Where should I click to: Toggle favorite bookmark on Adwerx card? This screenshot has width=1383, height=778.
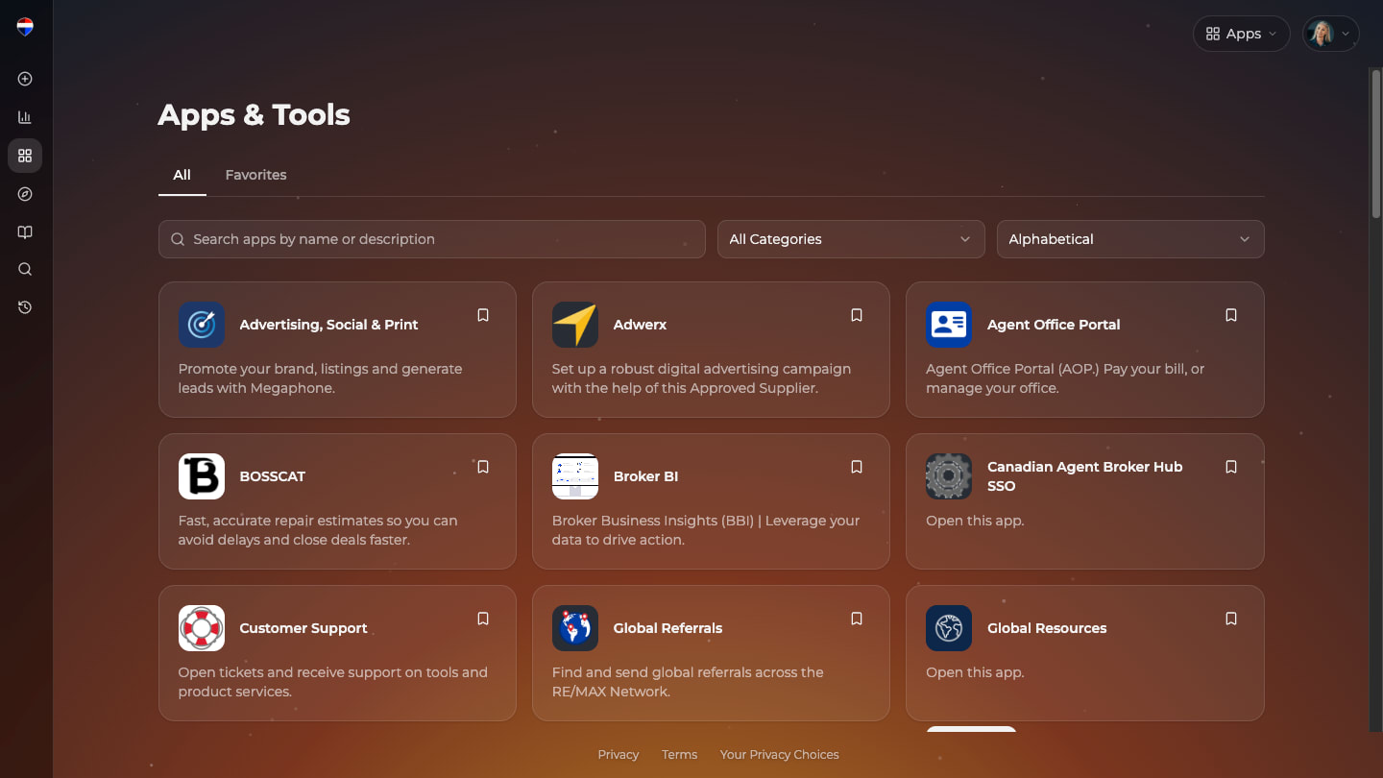[x=857, y=315]
